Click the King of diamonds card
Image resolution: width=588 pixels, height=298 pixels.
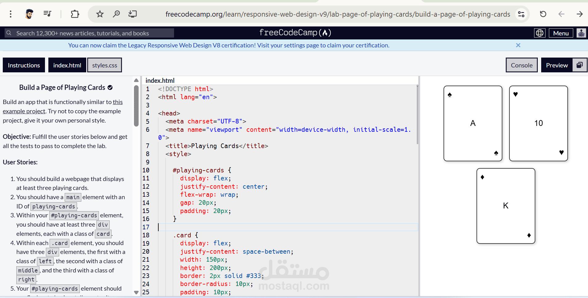pyautogui.click(x=506, y=206)
